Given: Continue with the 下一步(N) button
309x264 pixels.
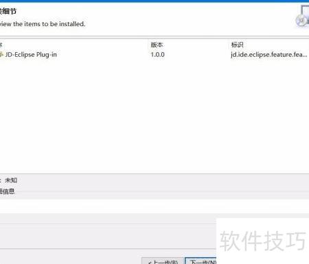Looking at the screenshot, I should [x=201, y=261].
